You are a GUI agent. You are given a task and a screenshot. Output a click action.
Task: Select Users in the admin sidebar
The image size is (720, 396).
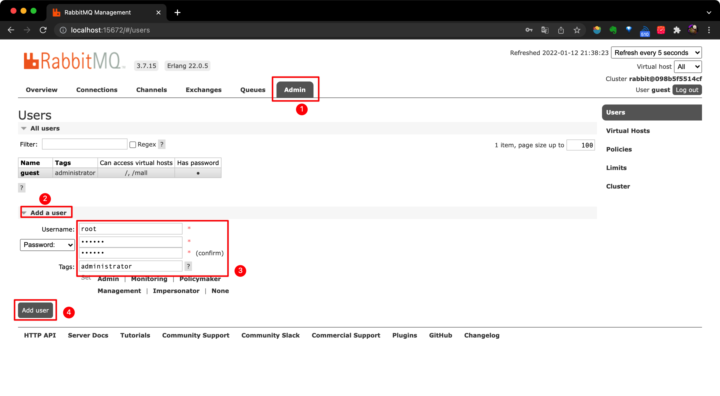pyautogui.click(x=651, y=112)
